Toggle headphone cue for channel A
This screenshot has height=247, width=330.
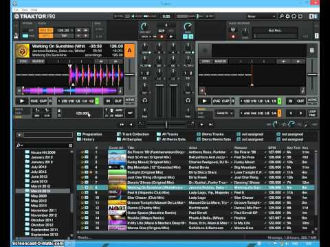tap(144, 100)
